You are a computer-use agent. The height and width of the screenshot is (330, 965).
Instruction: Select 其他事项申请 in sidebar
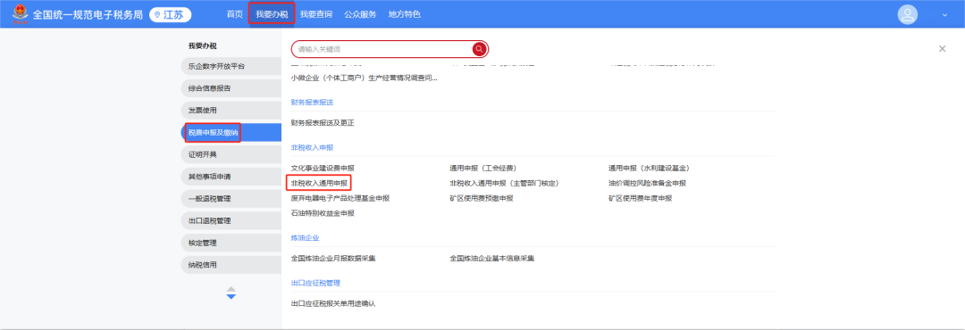coord(231,177)
